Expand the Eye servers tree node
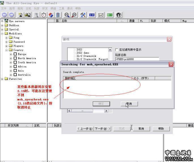 coord(2,21)
